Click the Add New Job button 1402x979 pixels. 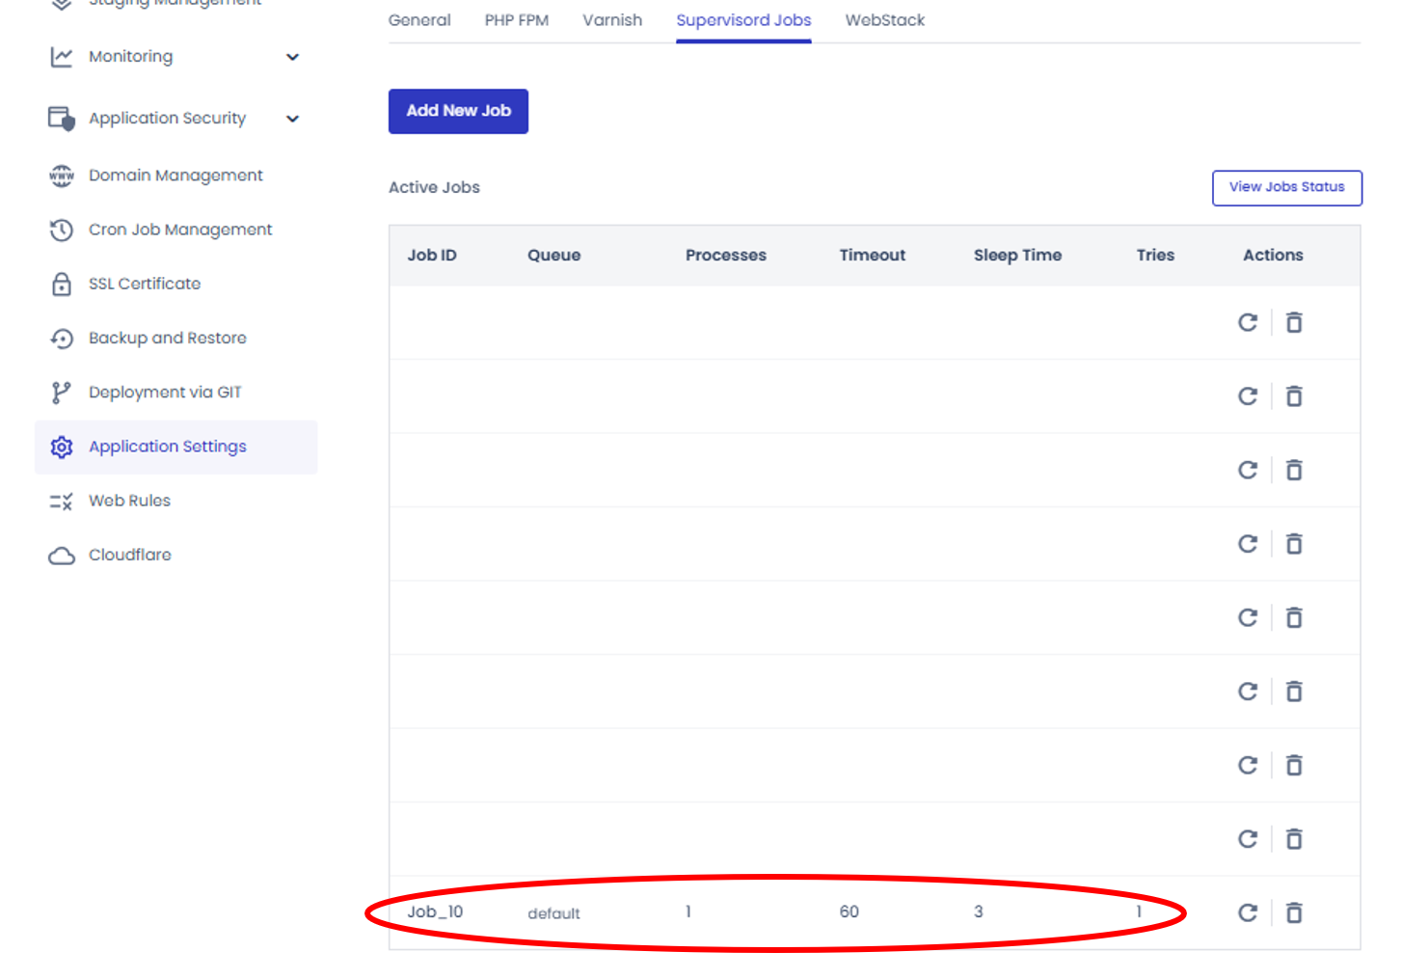pos(458,111)
